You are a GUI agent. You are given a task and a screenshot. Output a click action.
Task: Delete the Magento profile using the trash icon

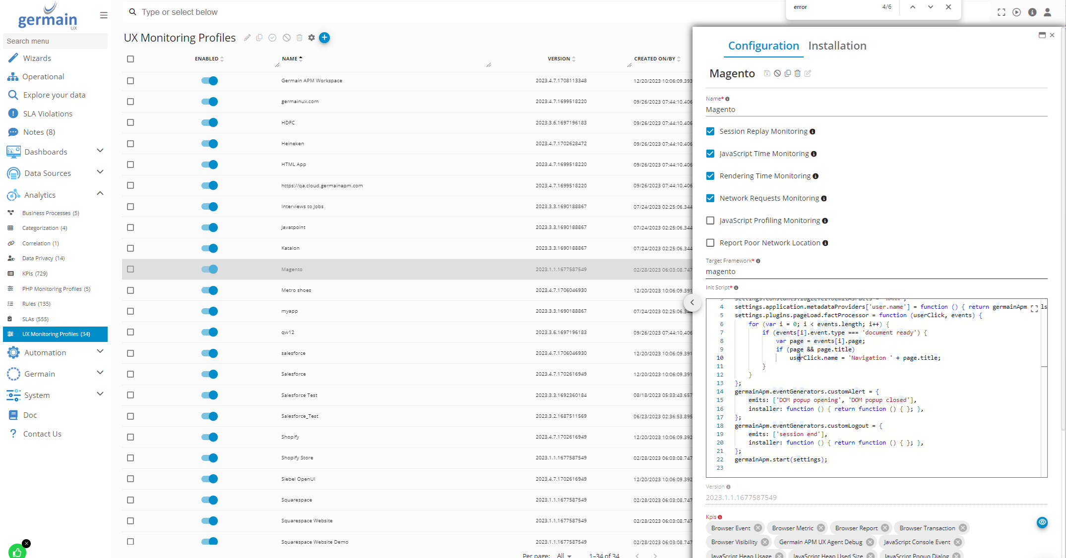pyautogui.click(x=798, y=73)
